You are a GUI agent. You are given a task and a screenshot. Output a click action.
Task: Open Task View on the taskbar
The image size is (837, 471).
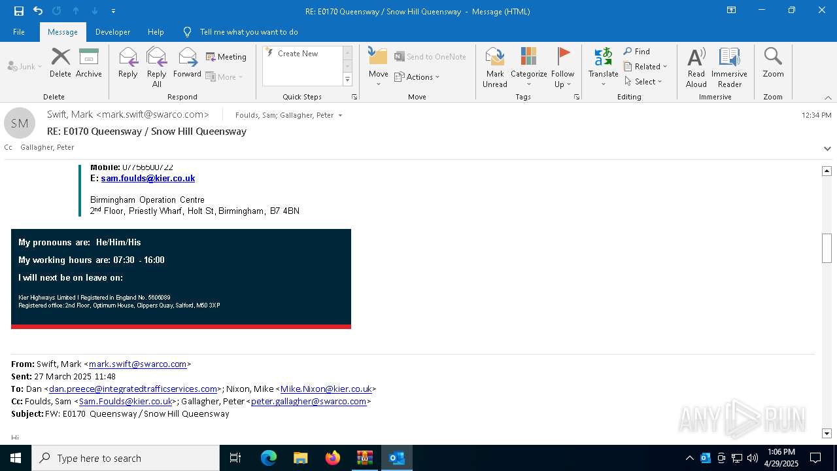[235, 458]
